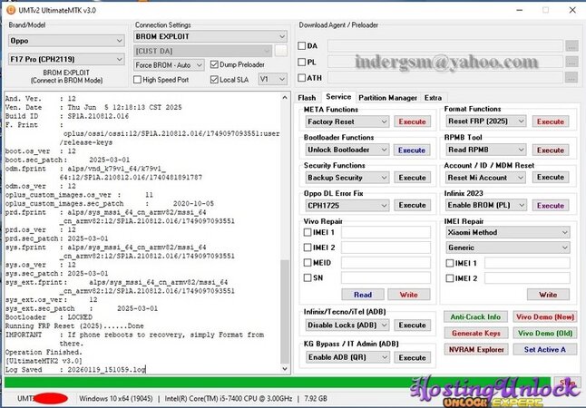The image size is (586, 408).
Task: Click the browse button for the ATH file
Action: [x=571, y=78]
